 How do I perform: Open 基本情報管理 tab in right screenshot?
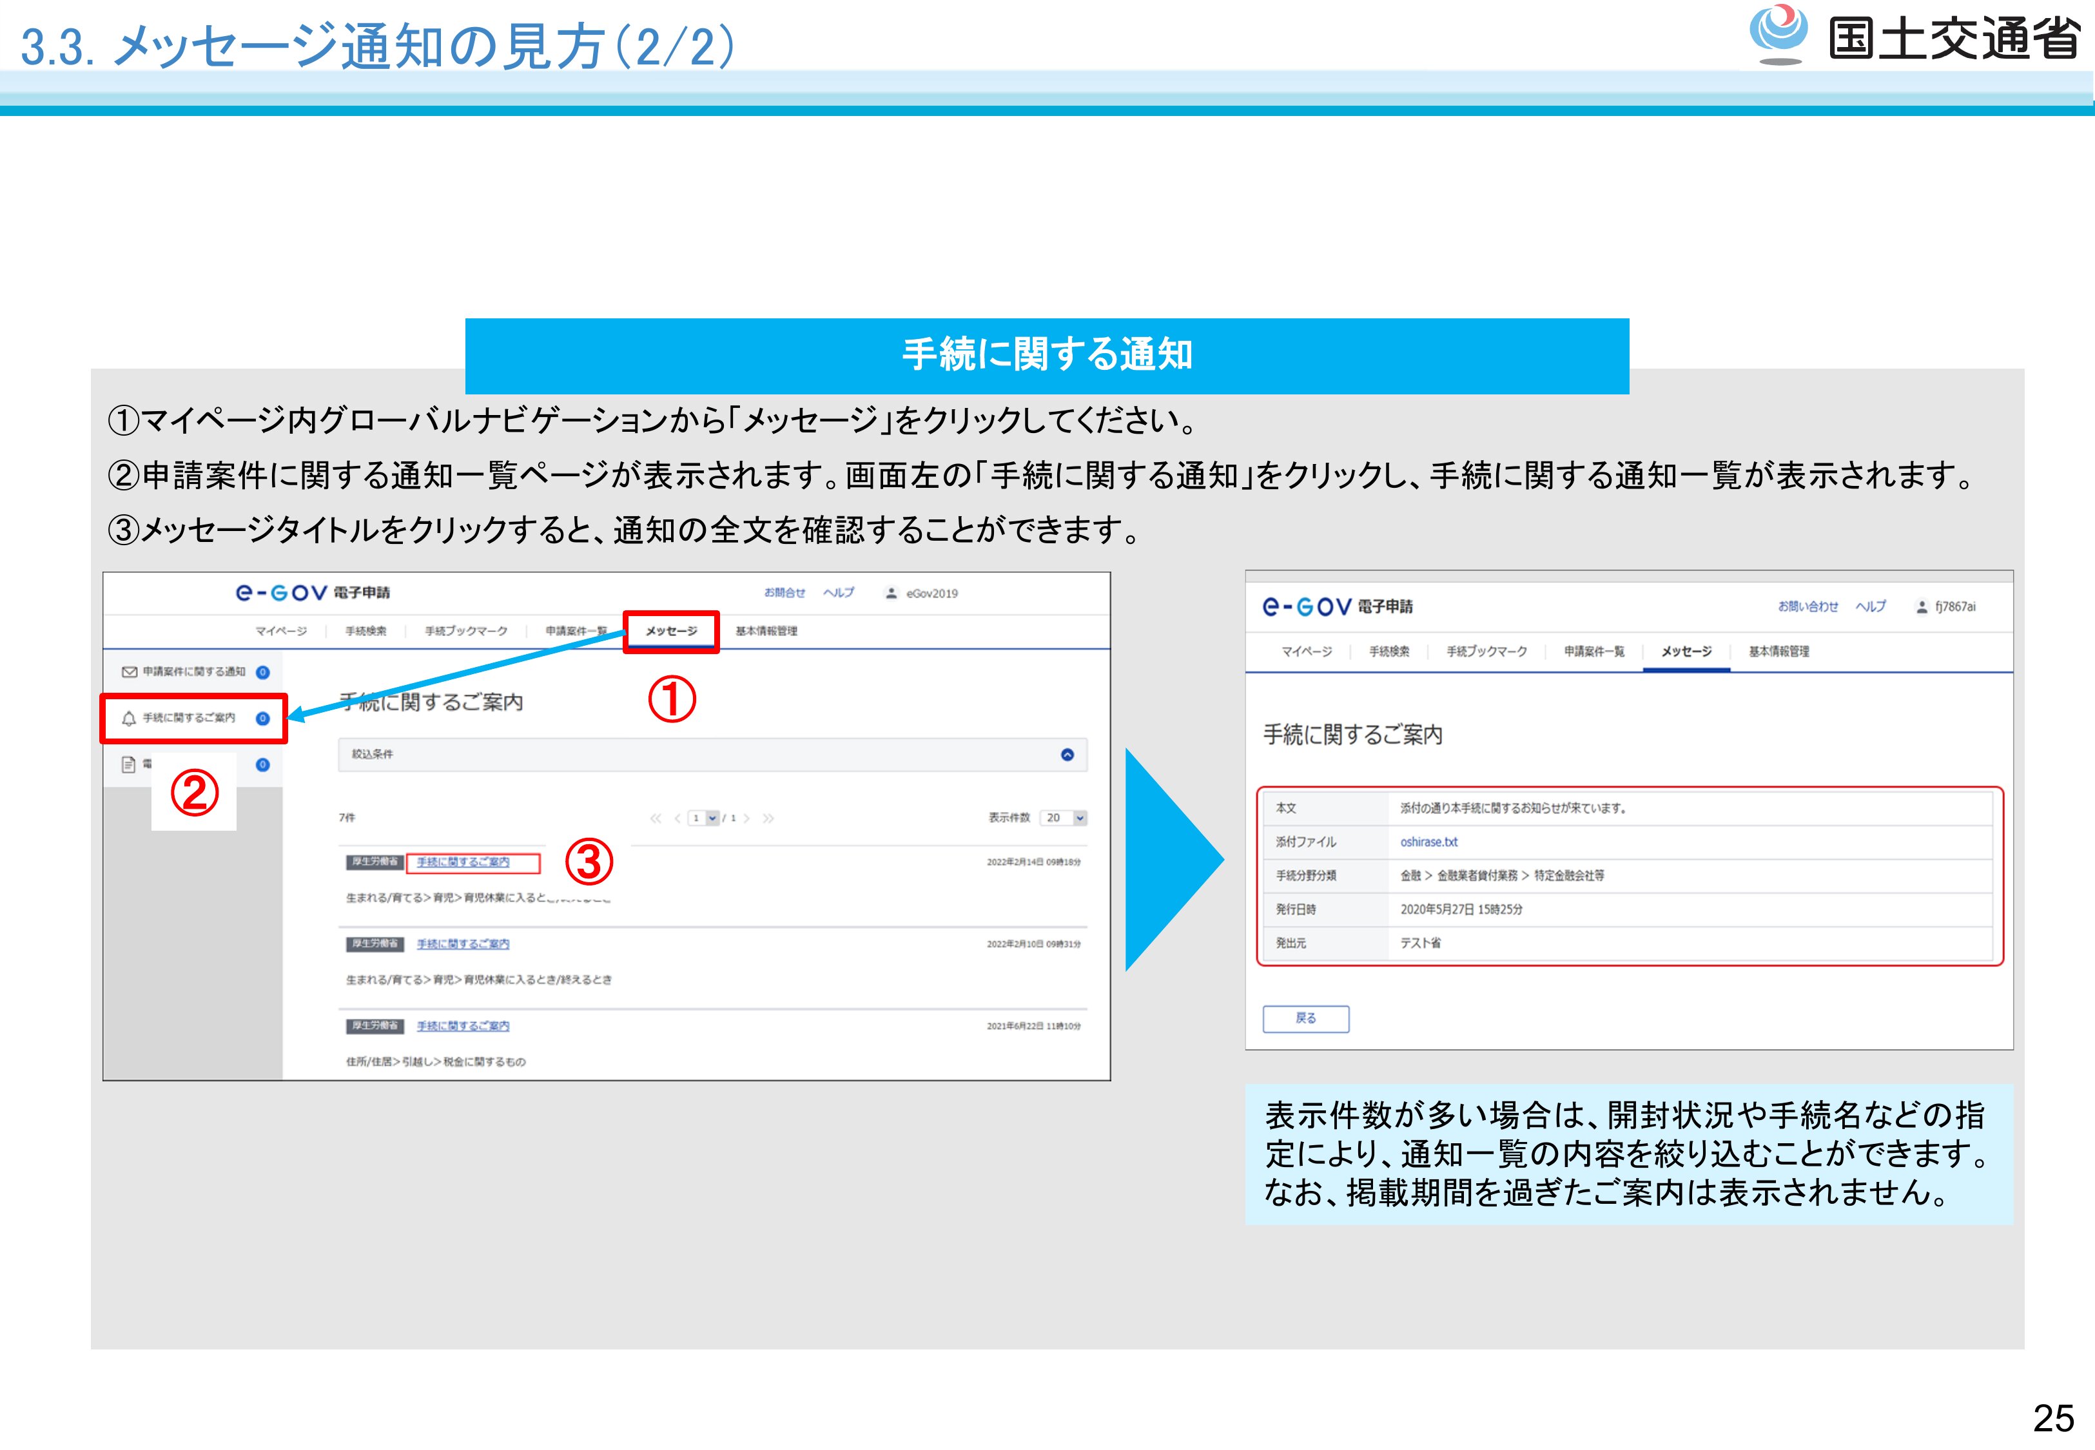click(1779, 652)
